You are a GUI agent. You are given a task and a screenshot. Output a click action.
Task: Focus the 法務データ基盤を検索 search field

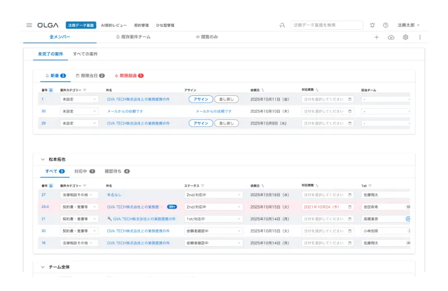click(x=327, y=25)
